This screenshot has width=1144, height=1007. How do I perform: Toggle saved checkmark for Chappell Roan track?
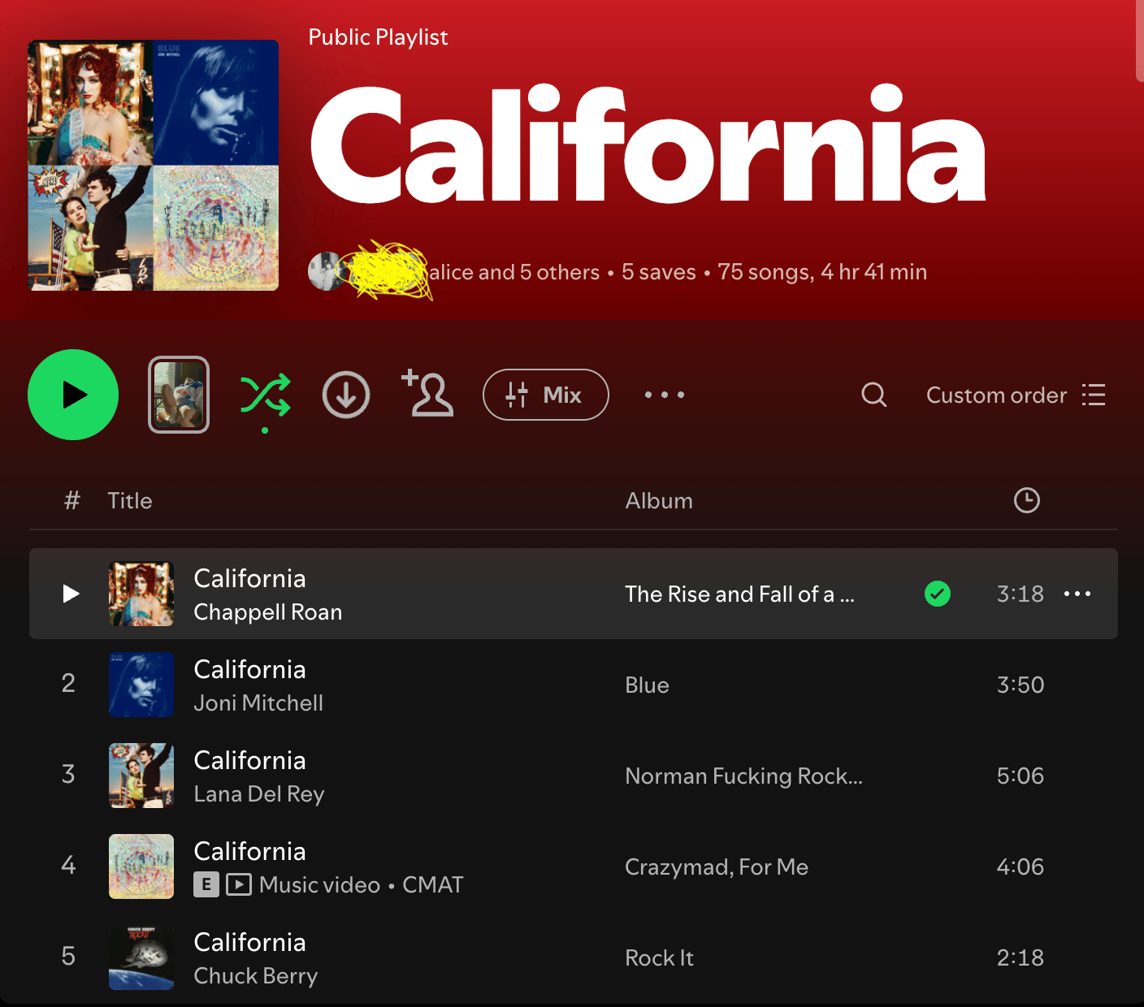pos(938,594)
